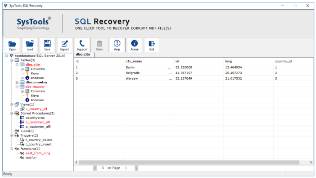Image resolution: width=316 pixels, height=178 pixels.
Task: Select the lat value 44.787197
Action: tap(184, 73)
